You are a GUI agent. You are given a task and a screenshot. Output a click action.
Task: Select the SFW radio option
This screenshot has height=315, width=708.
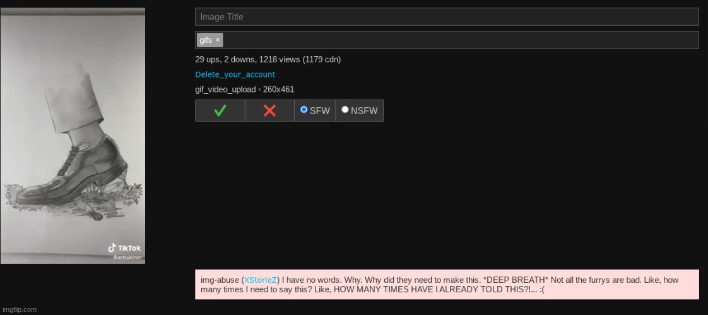click(304, 110)
